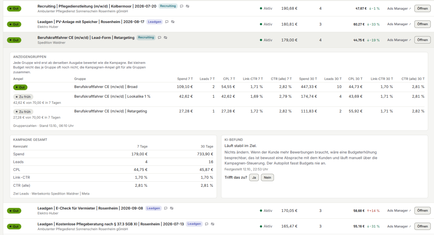Toggle hide icon on Kostenlose Pflegeberatung row
The height and width of the screenshot is (235, 434).
tap(213, 224)
